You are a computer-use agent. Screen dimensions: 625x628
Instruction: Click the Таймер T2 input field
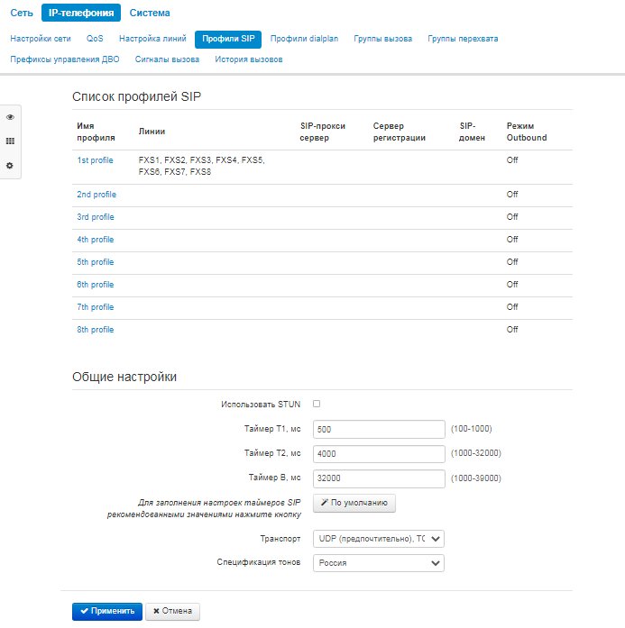click(x=379, y=454)
